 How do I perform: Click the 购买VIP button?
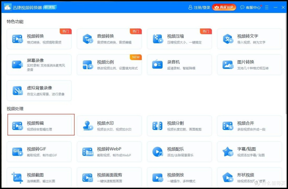coord(224,7)
